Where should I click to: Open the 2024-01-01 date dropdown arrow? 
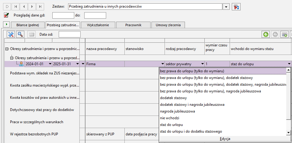click(x=50, y=64)
